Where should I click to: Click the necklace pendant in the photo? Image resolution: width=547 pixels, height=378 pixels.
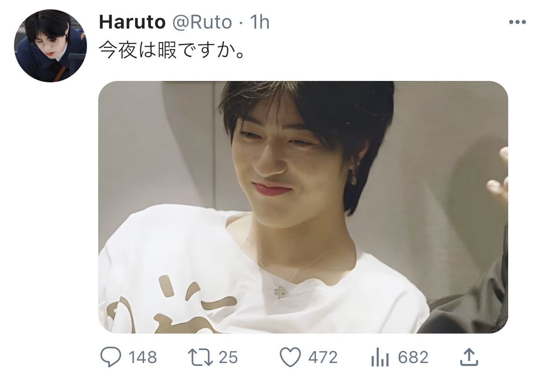(x=280, y=292)
